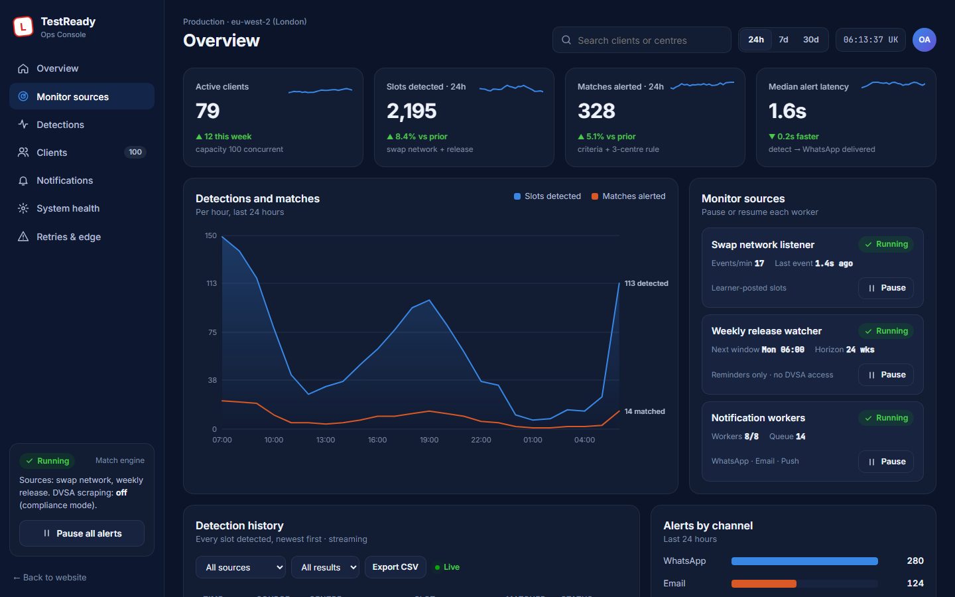Open System health in sidebar
955x597 pixels.
(x=82, y=208)
